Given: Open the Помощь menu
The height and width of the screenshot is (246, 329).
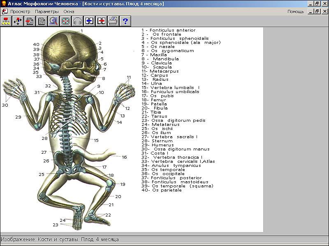Looking at the screenshot, I should point(295,11).
